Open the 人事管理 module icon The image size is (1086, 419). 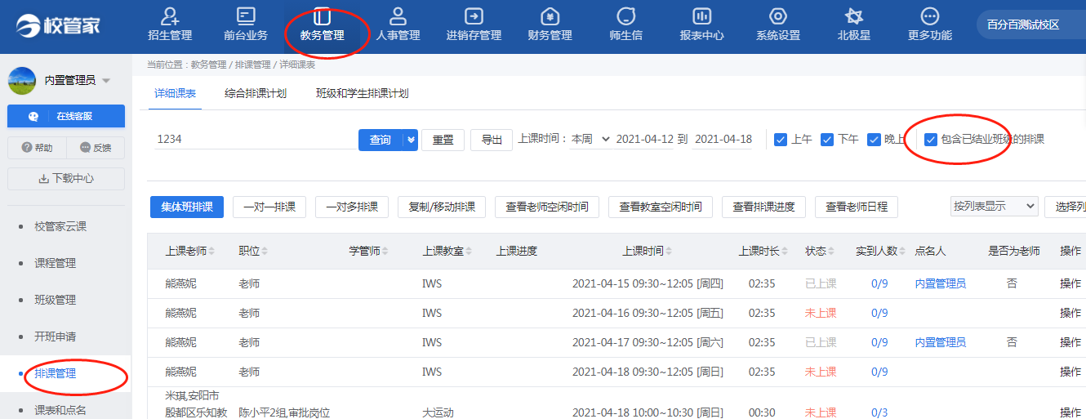(398, 16)
